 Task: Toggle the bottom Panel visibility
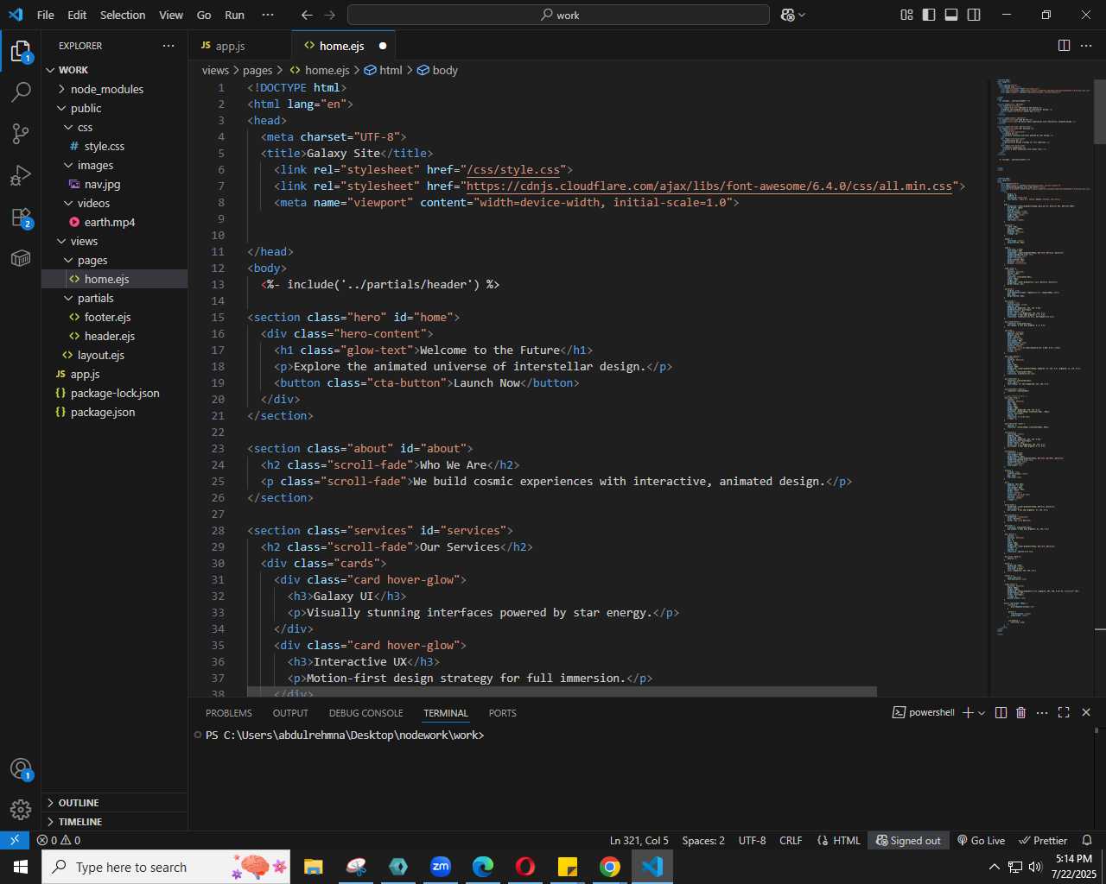[951, 15]
